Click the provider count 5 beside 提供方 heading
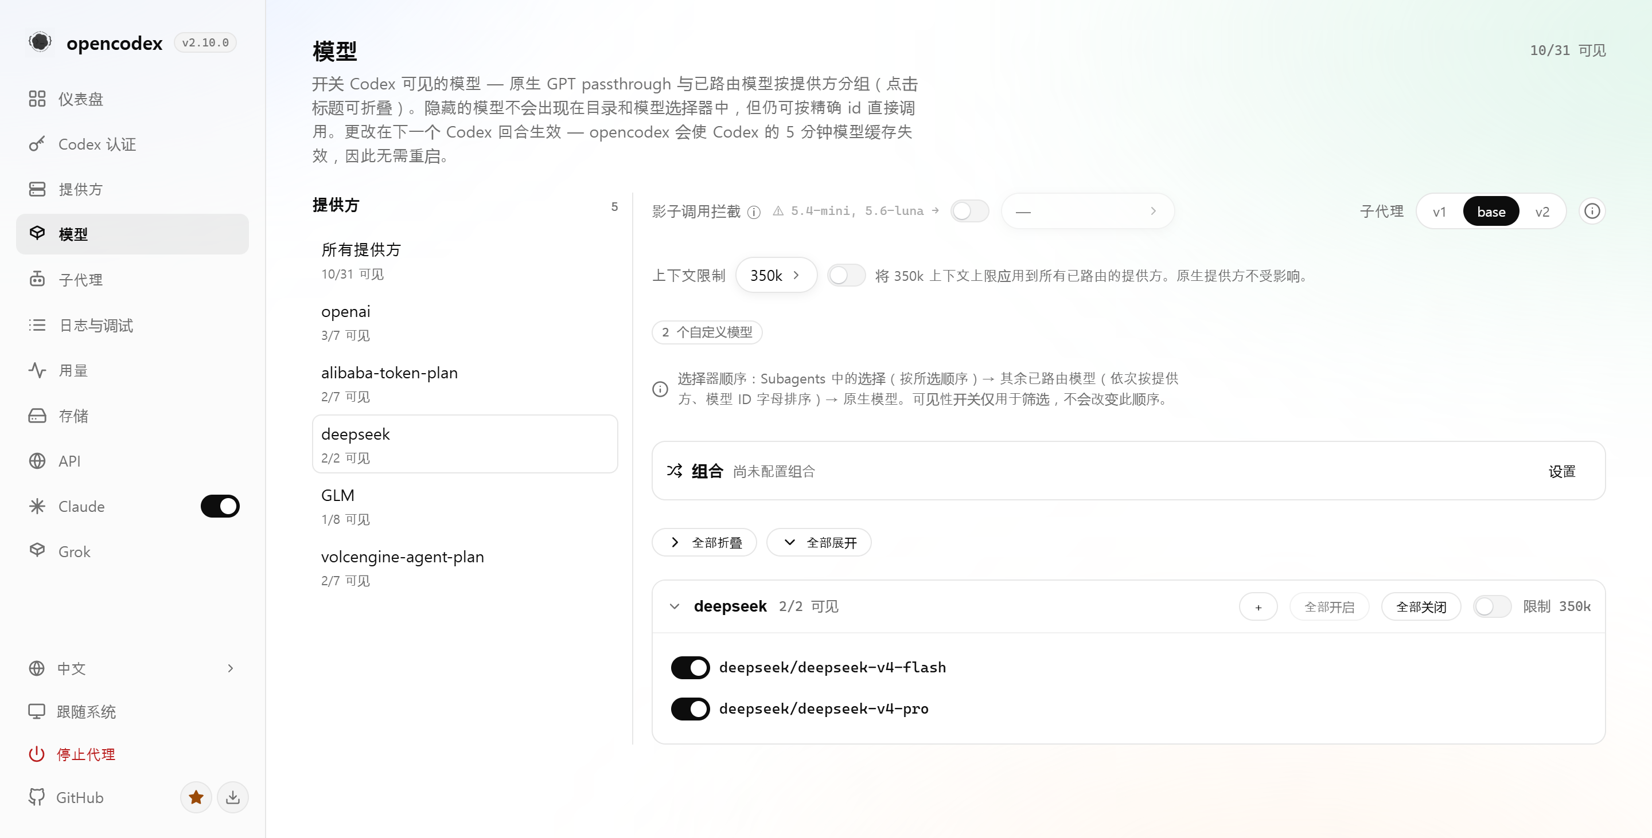 [614, 206]
